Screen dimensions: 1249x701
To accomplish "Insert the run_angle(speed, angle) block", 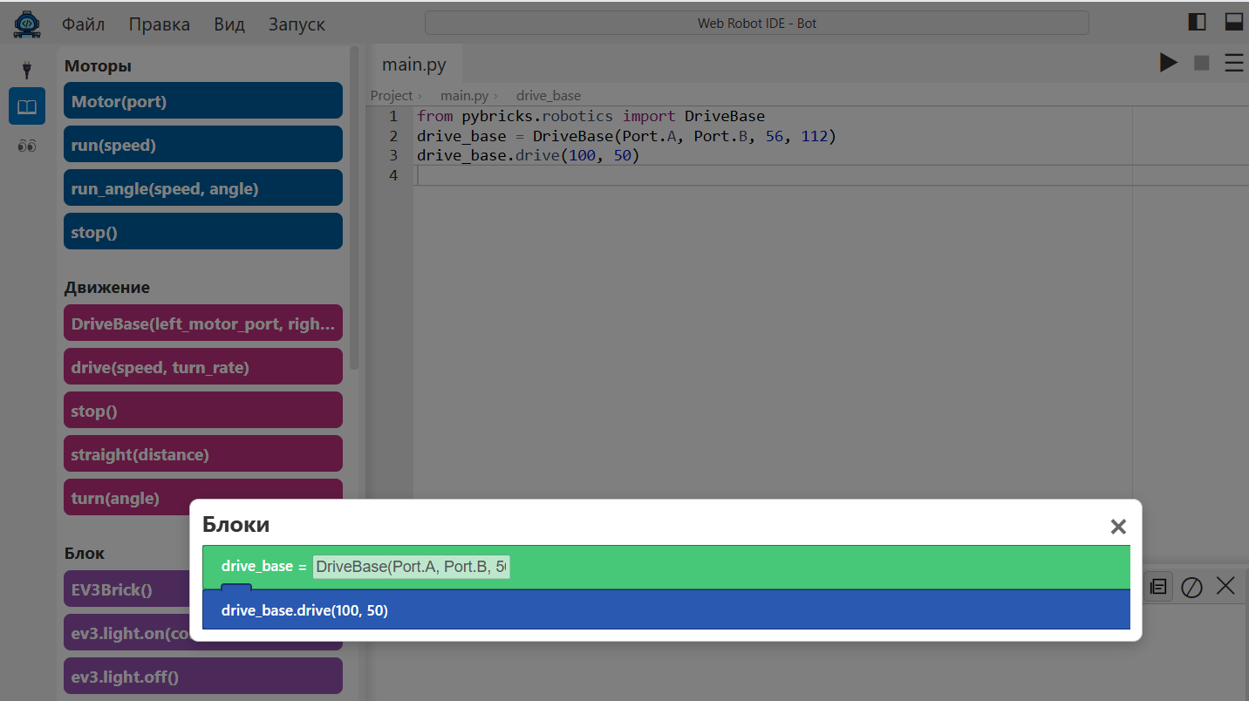I will tap(203, 188).
